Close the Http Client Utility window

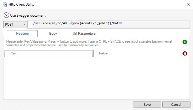188,4
